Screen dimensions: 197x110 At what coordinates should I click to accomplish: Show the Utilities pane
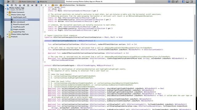191,2
